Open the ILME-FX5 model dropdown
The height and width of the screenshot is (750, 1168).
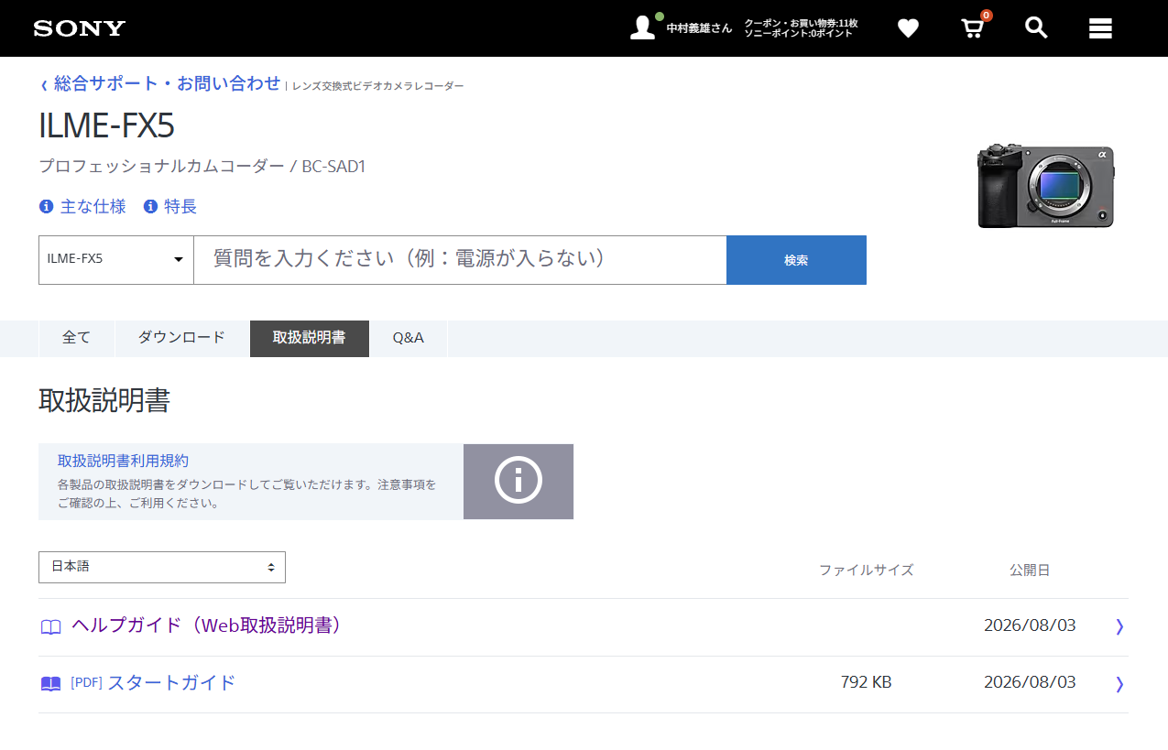click(116, 259)
